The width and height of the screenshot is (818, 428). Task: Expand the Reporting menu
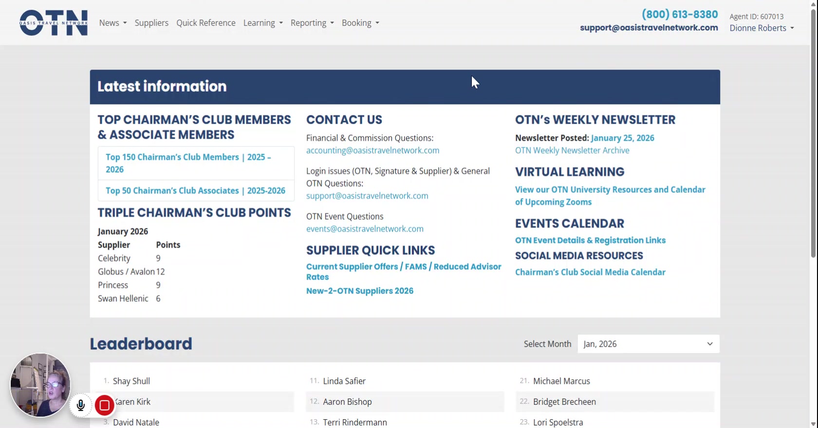pyautogui.click(x=312, y=23)
